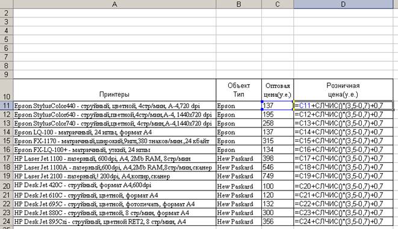Viewport: 398px width, 229px height.
Task: Click formula cell starting =C24+СЛЧИС()
Action: click(x=343, y=221)
